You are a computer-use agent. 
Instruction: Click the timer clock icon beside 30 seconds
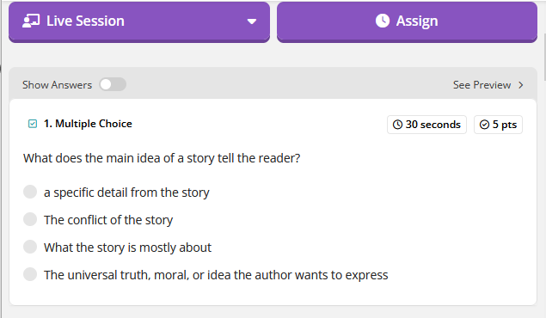coord(397,125)
